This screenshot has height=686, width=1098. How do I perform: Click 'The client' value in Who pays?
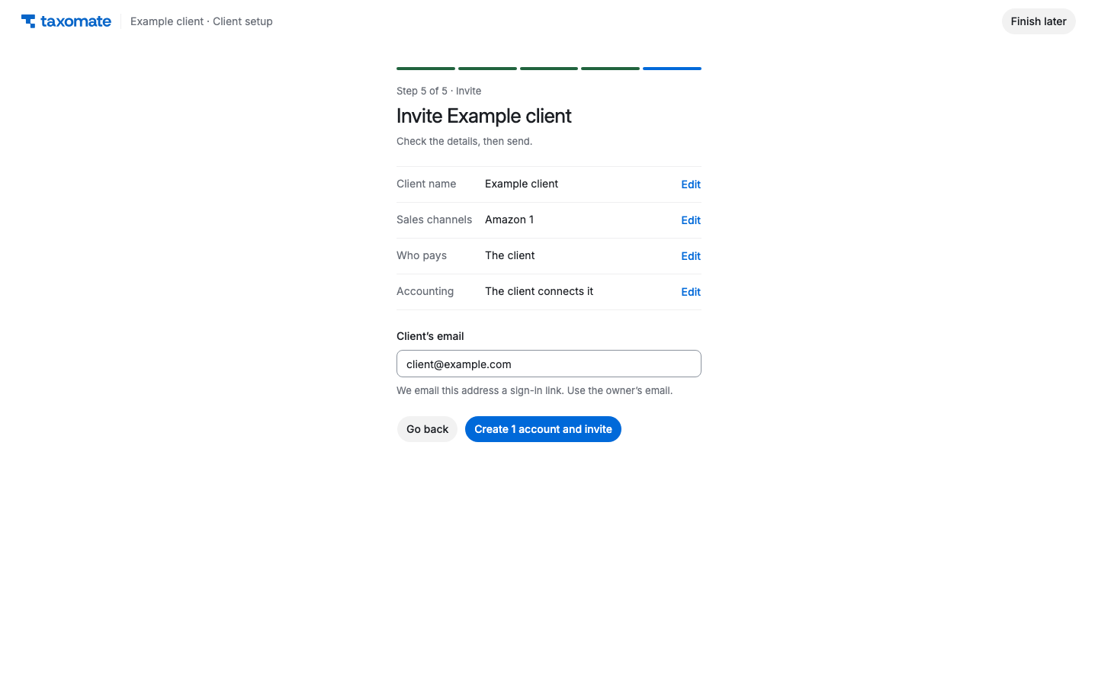coord(510,255)
